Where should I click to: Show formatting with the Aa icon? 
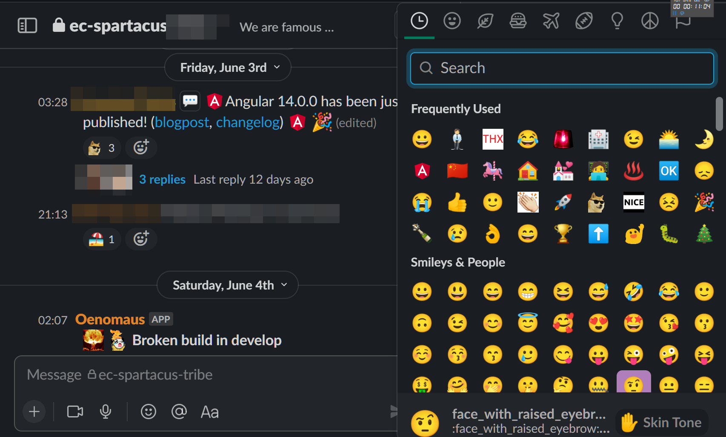pyautogui.click(x=209, y=411)
